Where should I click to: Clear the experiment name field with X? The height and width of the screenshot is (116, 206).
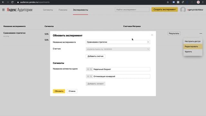(148, 42)
